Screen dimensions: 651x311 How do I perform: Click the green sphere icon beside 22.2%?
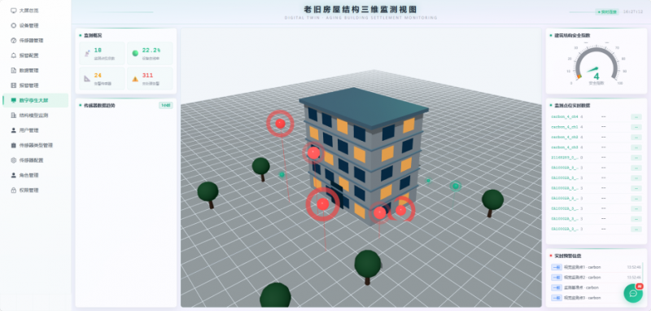pyautogui.click(x=135, y=53)
